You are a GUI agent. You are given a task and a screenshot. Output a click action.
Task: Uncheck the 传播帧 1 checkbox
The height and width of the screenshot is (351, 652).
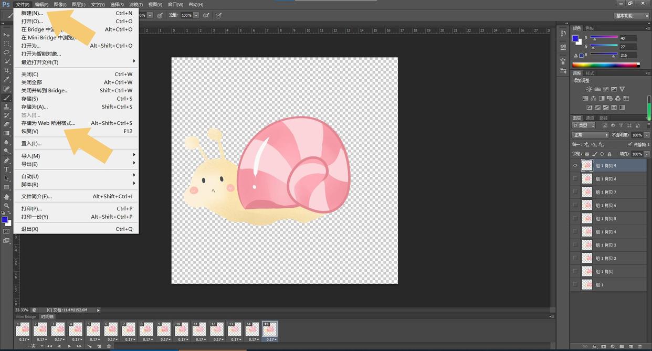coord(630,144)
